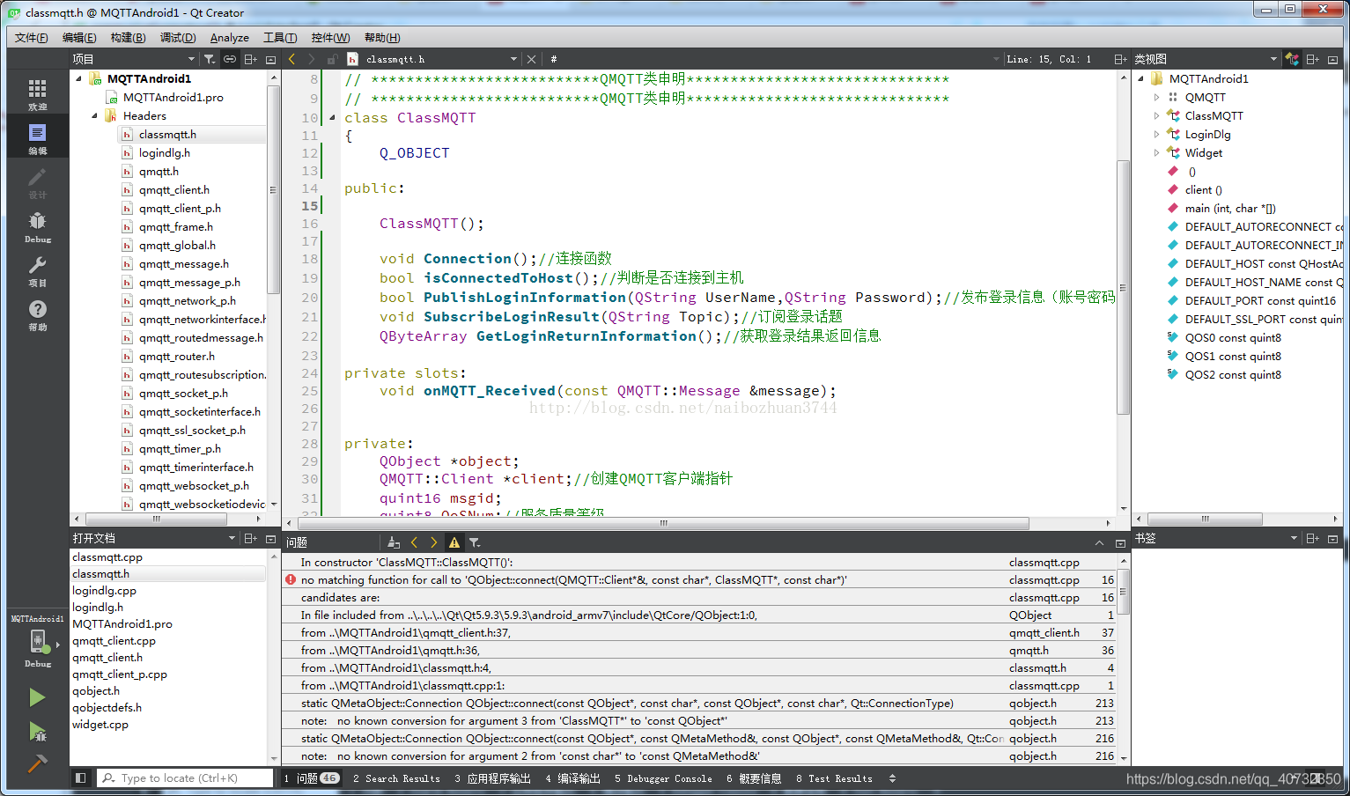Open the issues category filter funnel
1350x796 pixels.
(475, 542)
